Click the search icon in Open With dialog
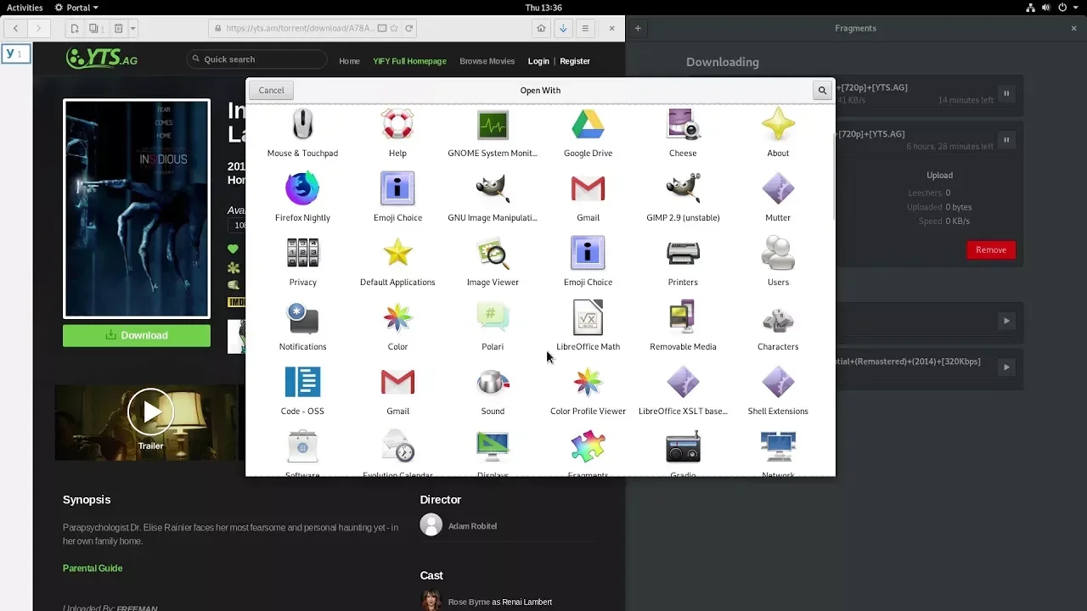 pyautogui.click(x=822, y=90)
